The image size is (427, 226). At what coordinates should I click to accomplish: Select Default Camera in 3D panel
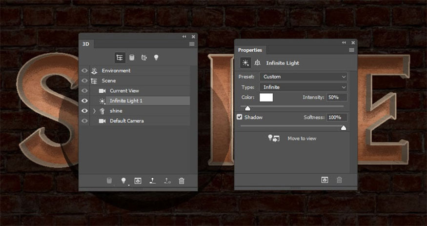pyautogui.click(x=126, y=121)
